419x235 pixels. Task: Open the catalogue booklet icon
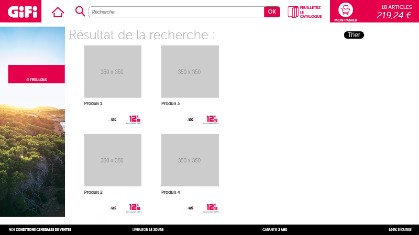coord(293,11)
